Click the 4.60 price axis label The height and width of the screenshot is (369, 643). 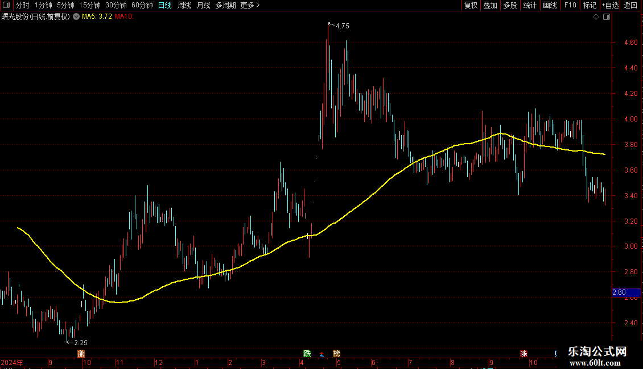pos(630,43)
